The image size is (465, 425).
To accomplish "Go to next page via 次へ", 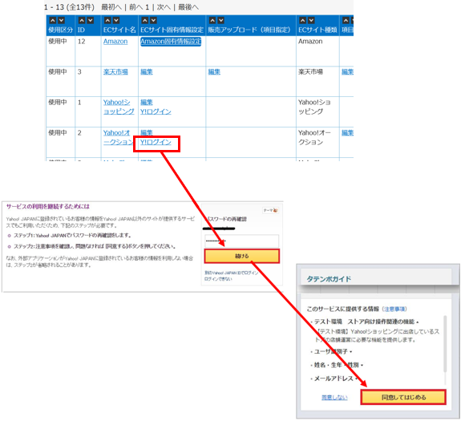I will click(x=164, y=7).
